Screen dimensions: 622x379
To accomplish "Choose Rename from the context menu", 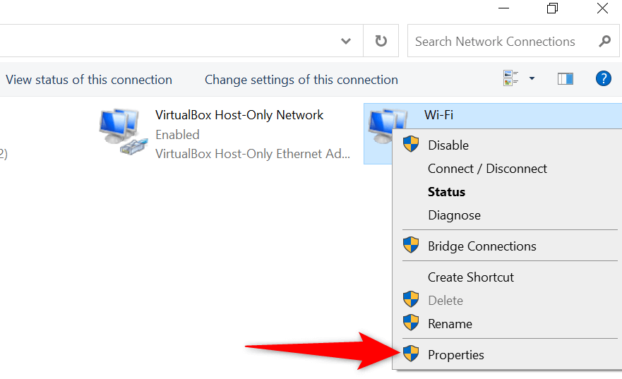I will 450,324.
